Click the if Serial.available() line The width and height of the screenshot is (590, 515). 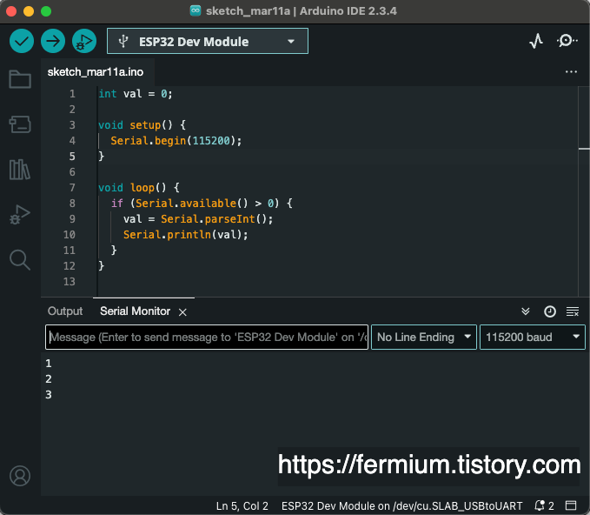click(x=202, y=204)
